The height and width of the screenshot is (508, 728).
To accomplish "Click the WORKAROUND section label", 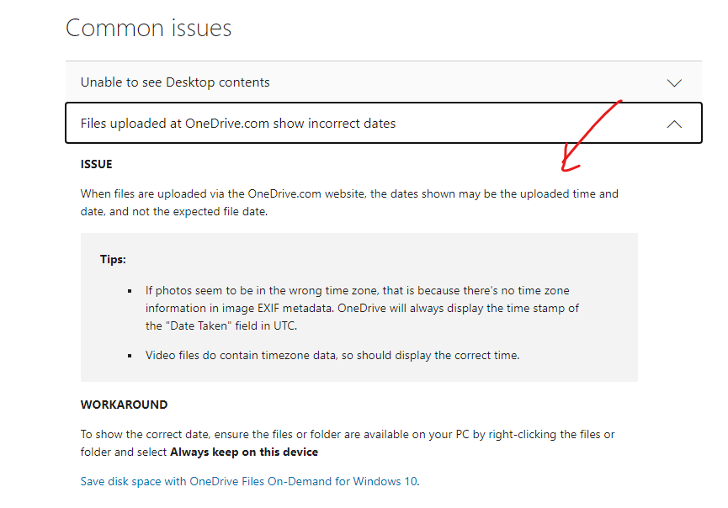I will coord(124,405).
